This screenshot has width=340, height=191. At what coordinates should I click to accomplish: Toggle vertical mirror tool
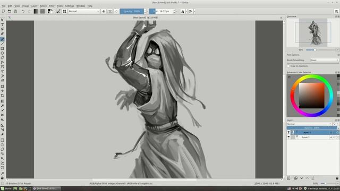[191, 11]
